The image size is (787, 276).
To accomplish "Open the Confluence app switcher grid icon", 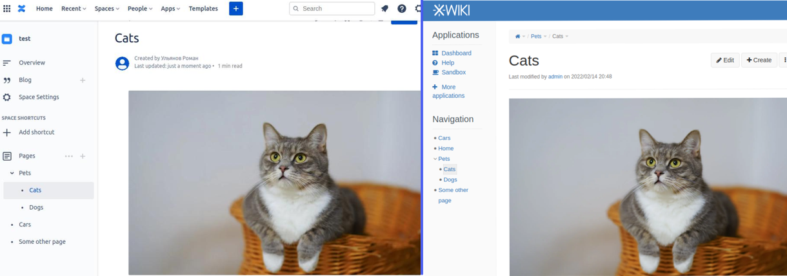I will [7, 8].
